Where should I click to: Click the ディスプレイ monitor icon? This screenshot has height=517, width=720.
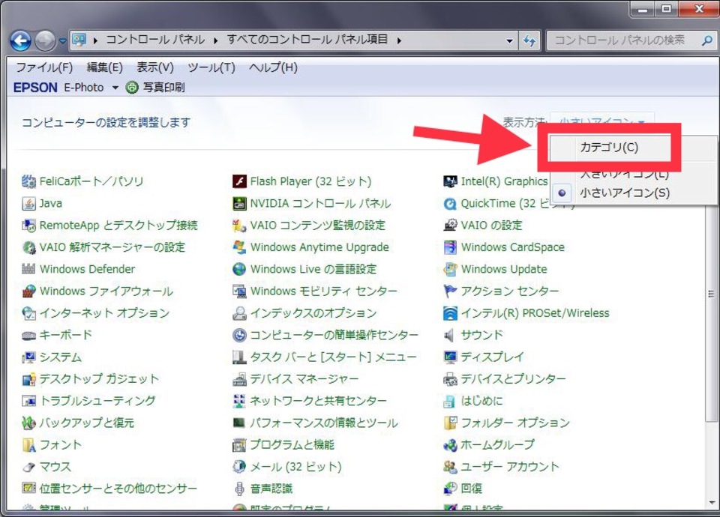[x=450, y=357]
